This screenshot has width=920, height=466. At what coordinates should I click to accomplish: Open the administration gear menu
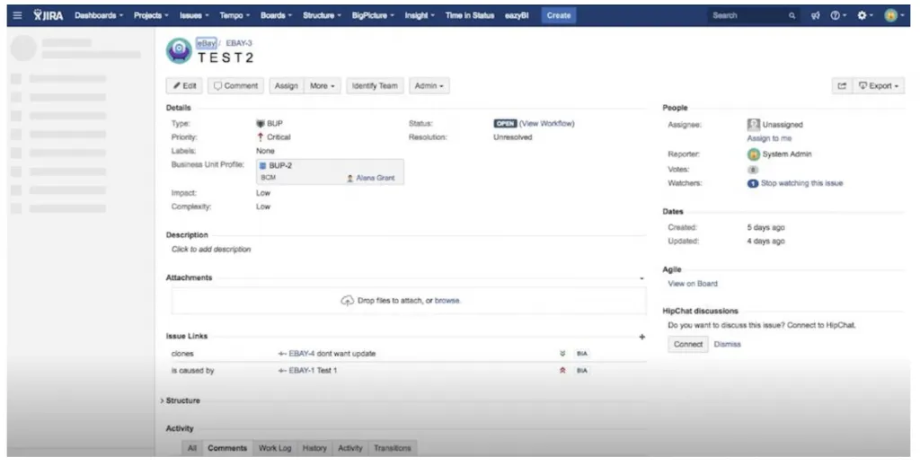click(865, 16)
